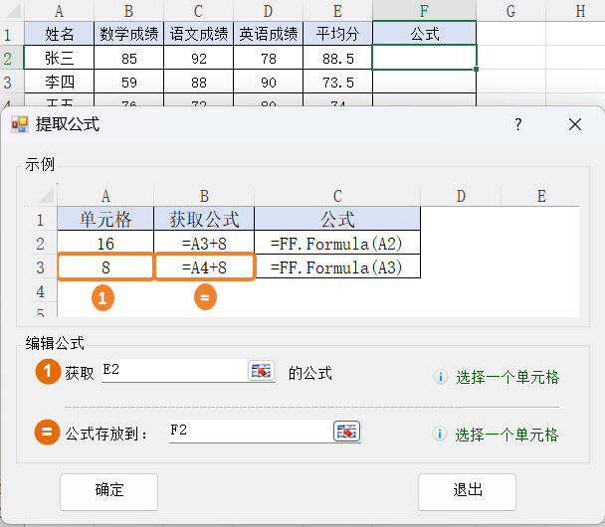The image size is (605, 527).
Task: Click orange number 1 badge beside 获取
Action: coord(47,373)
